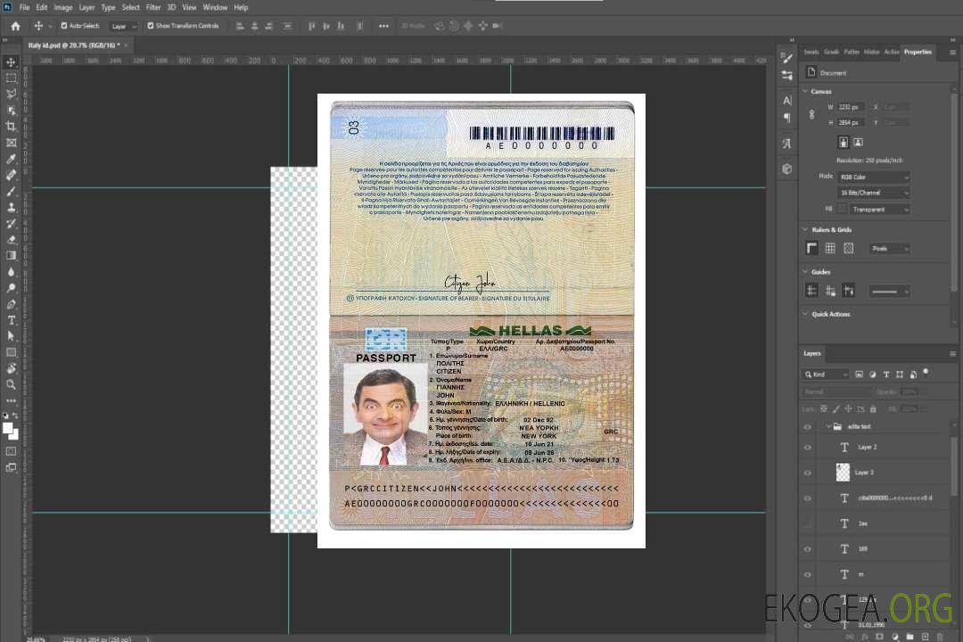963x642 pixels.
Task: Click the create new layer icon
Action: tap(925, 637)
